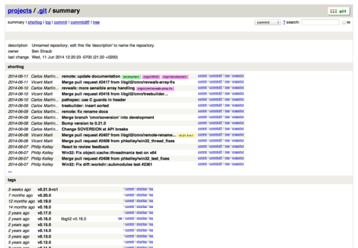Click the pink origin/development ref label
358x248 pixels.
click(175, 77)
